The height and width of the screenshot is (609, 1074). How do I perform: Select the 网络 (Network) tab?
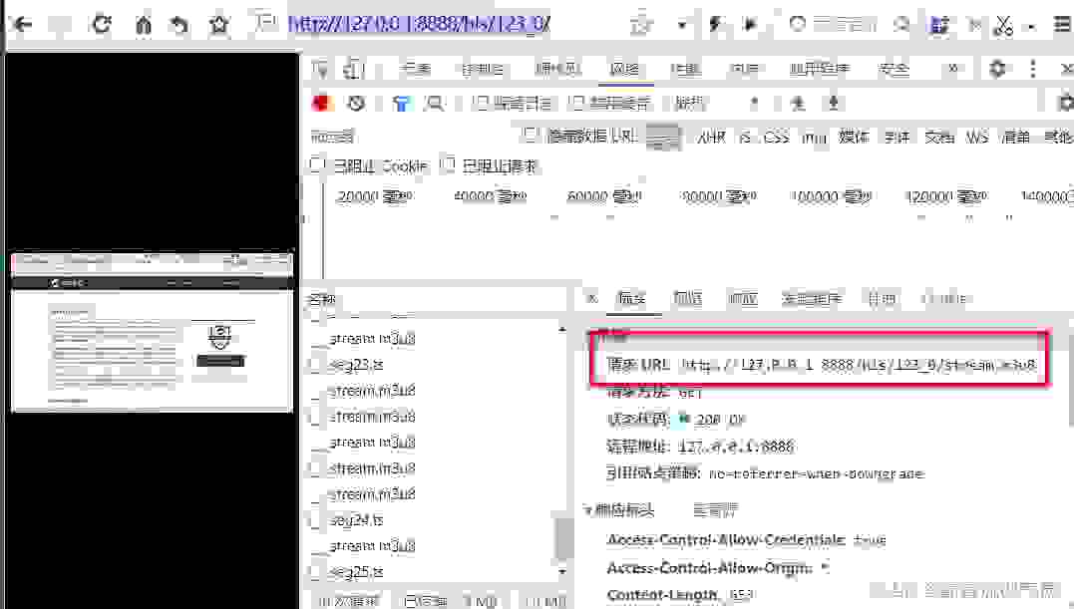pyautogui.click(x=624, y=69)
